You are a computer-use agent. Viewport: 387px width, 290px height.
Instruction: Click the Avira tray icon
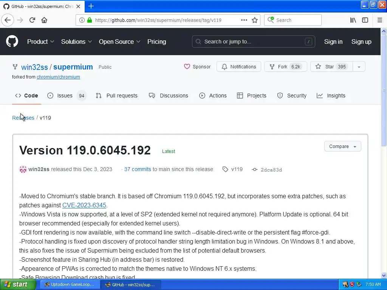[x=345, y=284]
